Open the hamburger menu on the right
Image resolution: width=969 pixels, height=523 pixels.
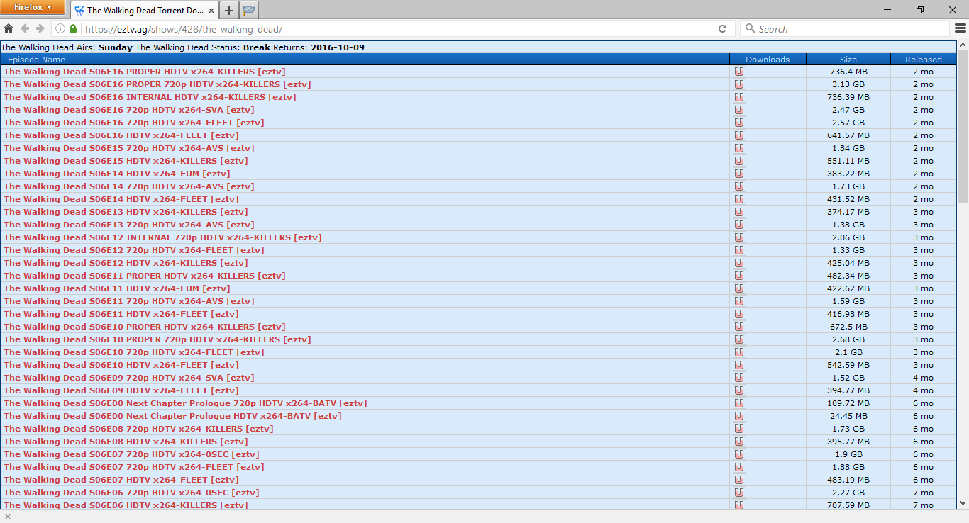962,28
